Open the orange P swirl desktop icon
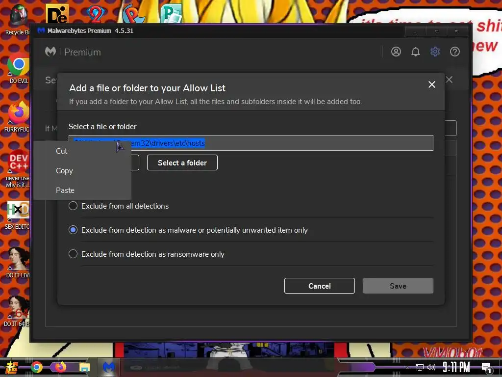Viewport: 502px width, 377px height. pyautogui.click(x=133, y=14)
